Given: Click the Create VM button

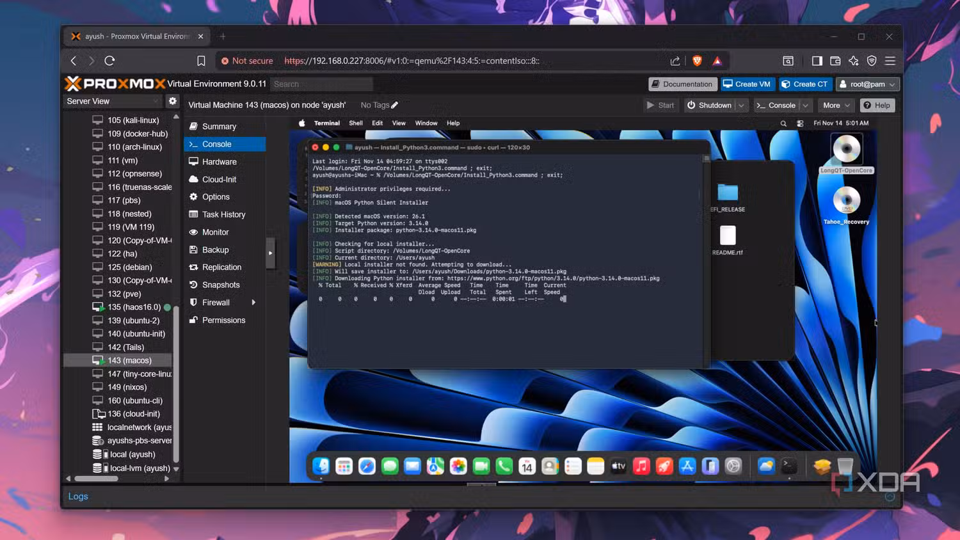Looking at the screenshot, I should click(x=746, y=84).
